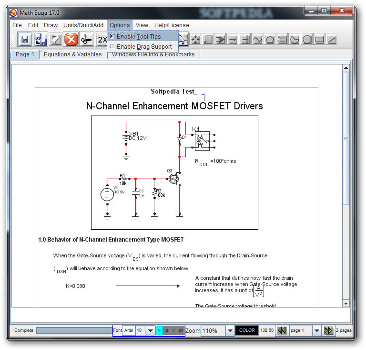Image resolution: width=366 pixels, height=350 pixels.
Task: Click the Softpedia Test header text
Action: (x=173, y=91)
